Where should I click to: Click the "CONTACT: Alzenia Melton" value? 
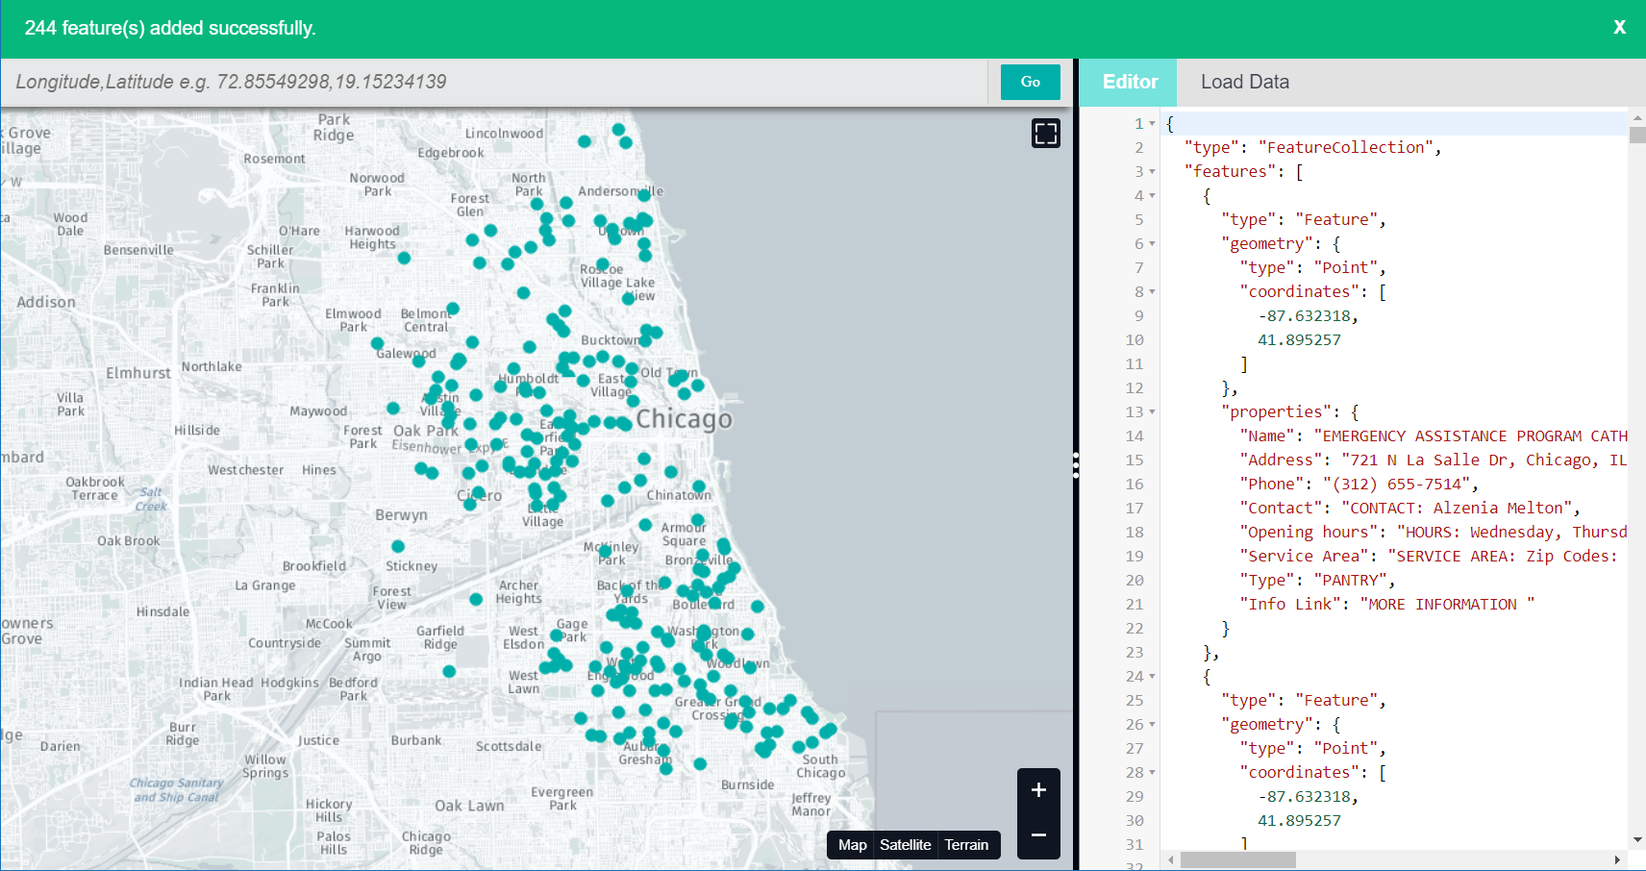[x=1457, y=508]
